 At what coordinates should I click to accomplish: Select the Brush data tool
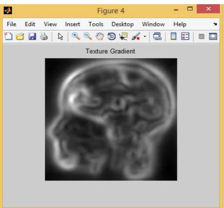tap(136, 36)
